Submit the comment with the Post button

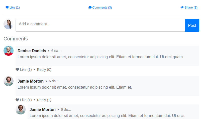[192, 25]
